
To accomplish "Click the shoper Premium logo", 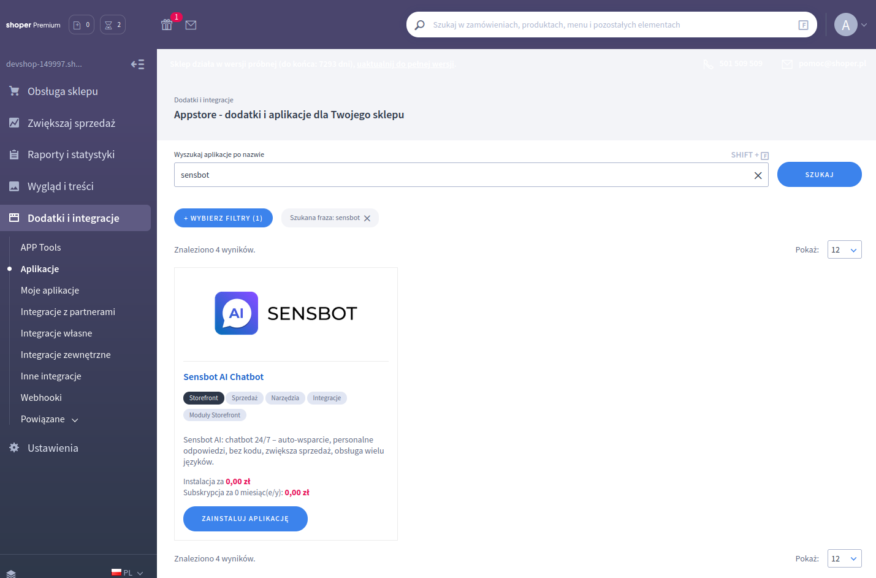I will pyautogui.click(x=33, y=25).
